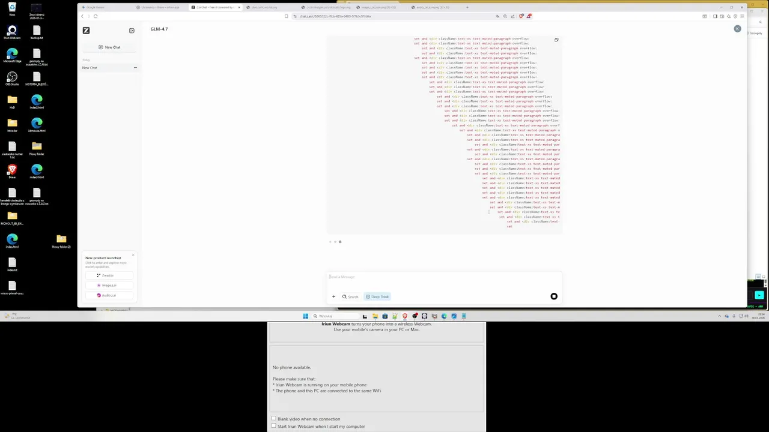769x432 pixels.
Task: Select the Microsoft Edge desktop shortcut
Action: click(x=12, y=56)
